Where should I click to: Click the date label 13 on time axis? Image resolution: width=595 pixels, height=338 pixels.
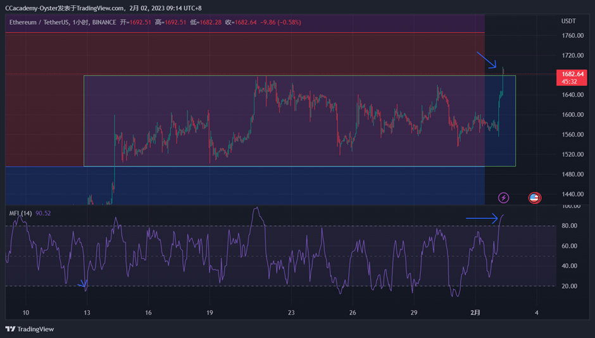point(87,313)
